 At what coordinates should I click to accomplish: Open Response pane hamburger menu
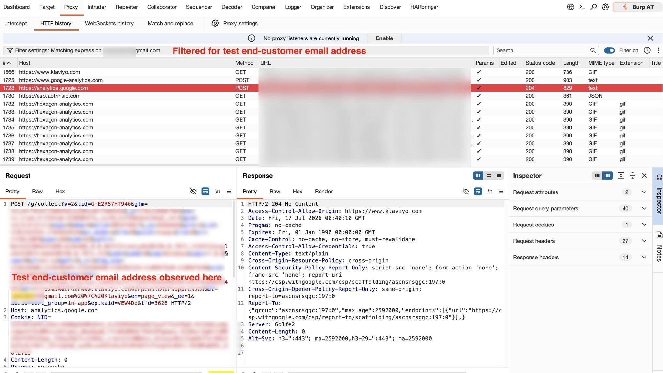(501, 192)
